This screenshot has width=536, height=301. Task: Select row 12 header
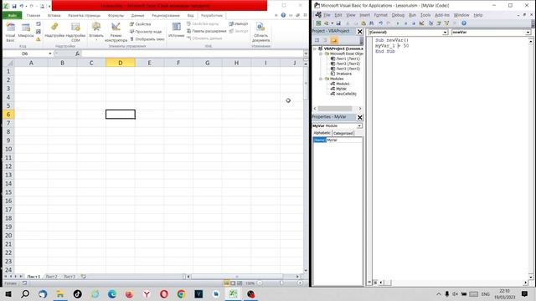tap(8, 166)
